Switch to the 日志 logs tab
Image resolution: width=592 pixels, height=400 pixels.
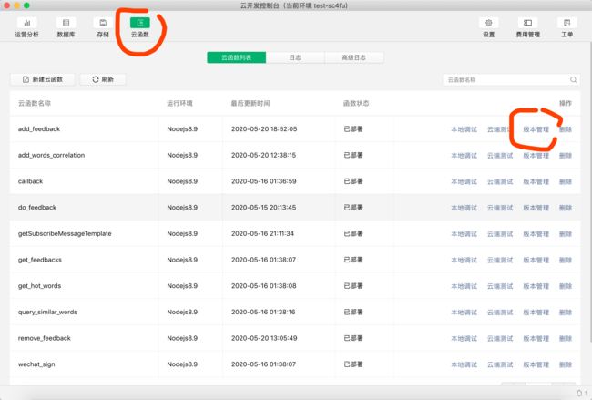295,57
